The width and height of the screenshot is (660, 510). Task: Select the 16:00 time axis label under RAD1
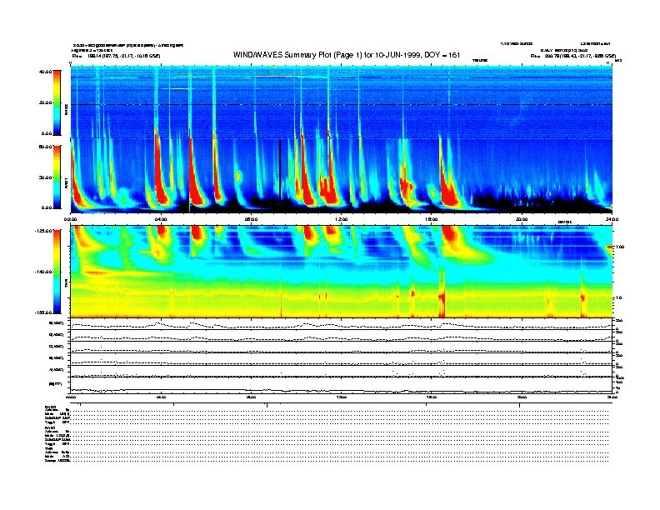pyautogui.click(x=431, y=219)
